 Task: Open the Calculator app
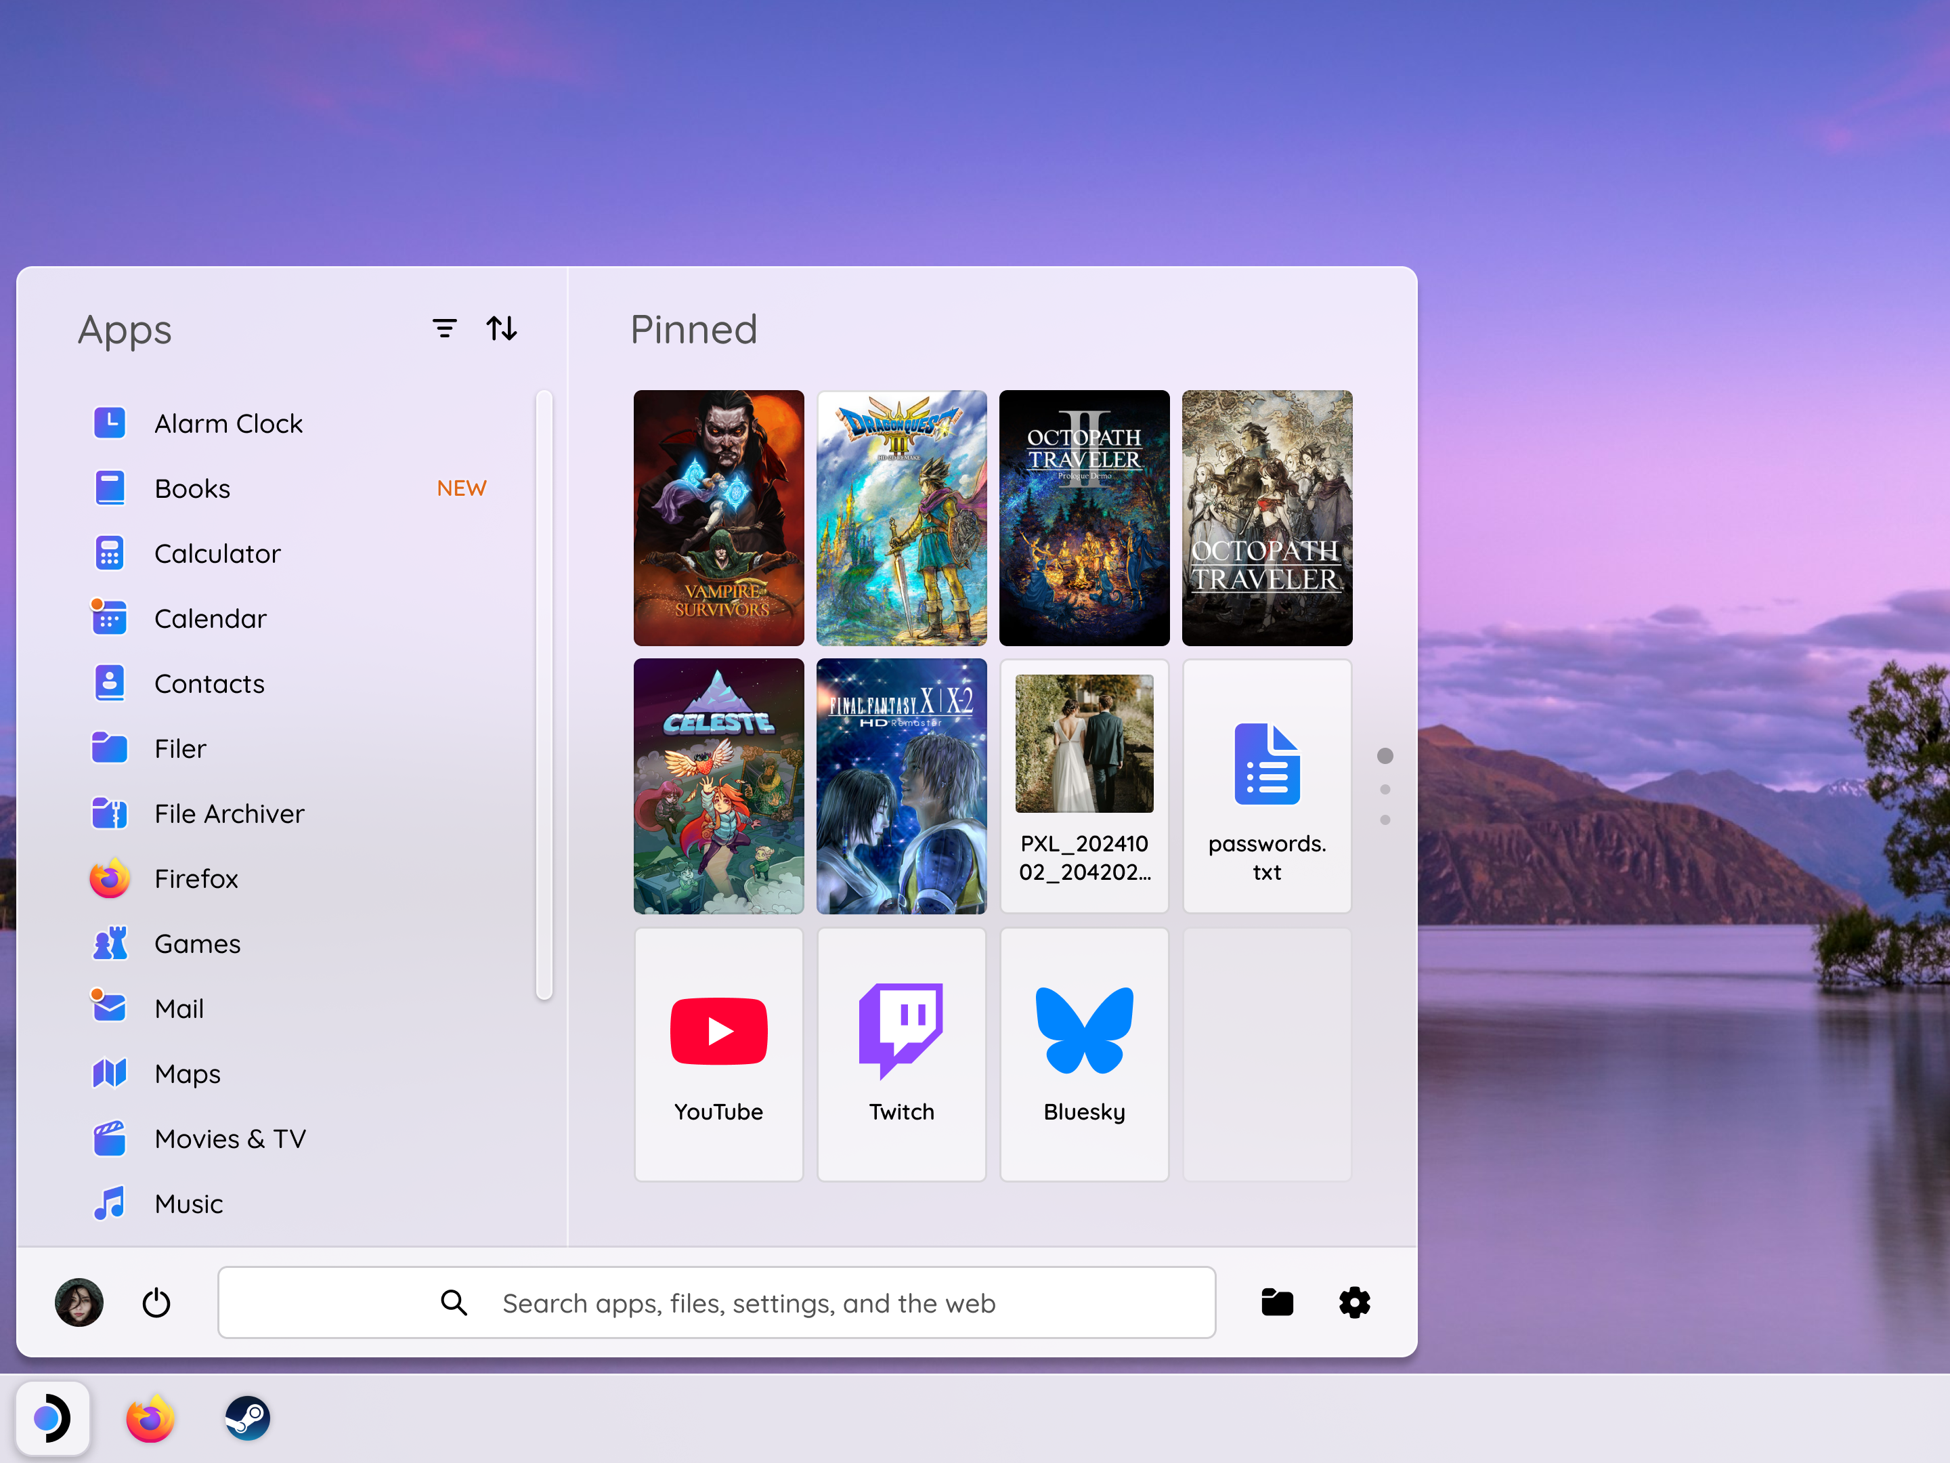coord(218,553)
